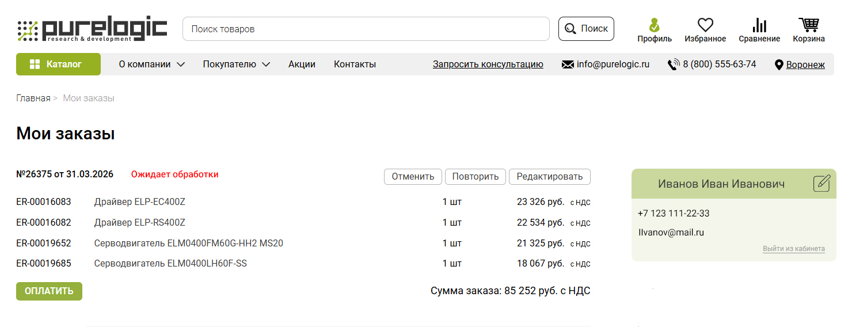Focus the Поиск товаров search field
This screenshot has width=852, height=327.
366,29
